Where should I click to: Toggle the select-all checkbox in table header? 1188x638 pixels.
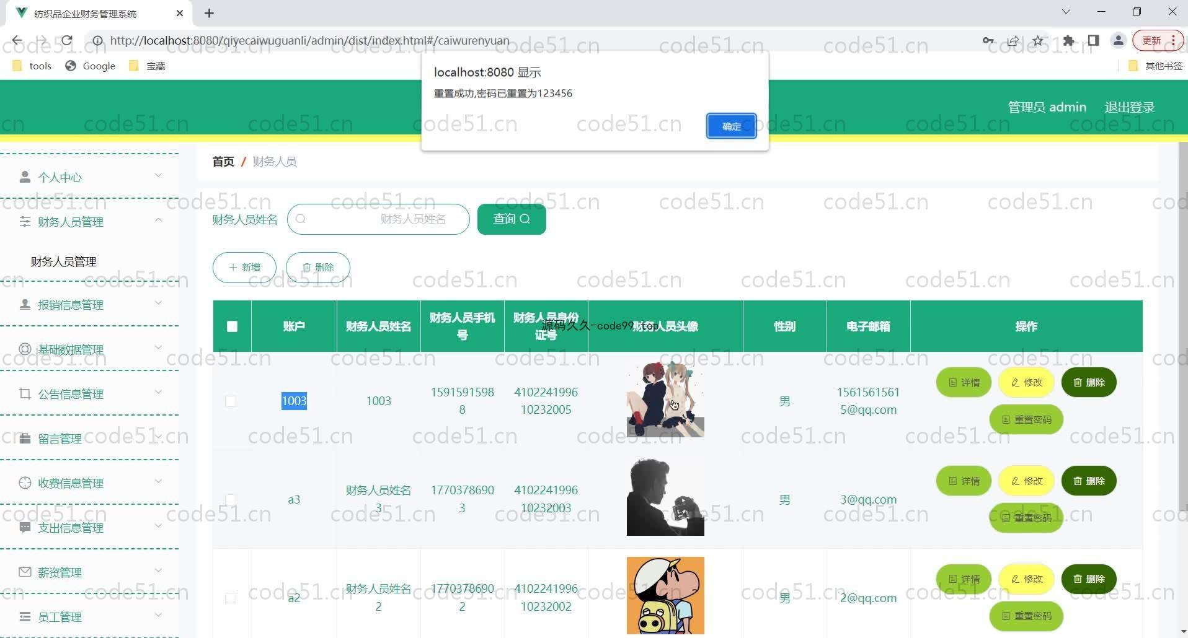(x=232, y=326)
